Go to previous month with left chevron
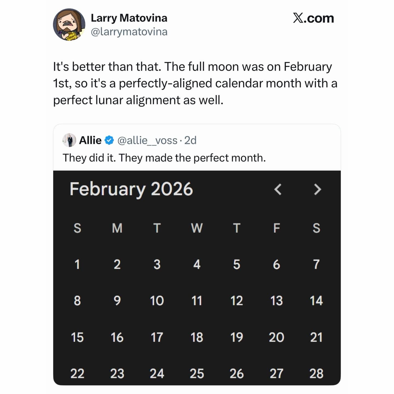Viewport: 394px width, 394px height. click(278, 189)
